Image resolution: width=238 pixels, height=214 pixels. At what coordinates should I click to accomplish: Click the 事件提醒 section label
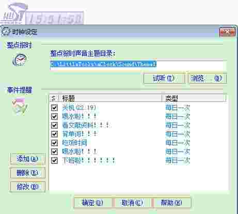[x=20, y=90]
